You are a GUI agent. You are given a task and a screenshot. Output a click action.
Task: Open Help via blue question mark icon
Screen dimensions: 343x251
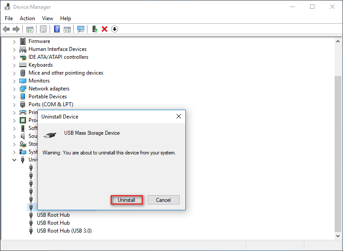coord(57,29)
